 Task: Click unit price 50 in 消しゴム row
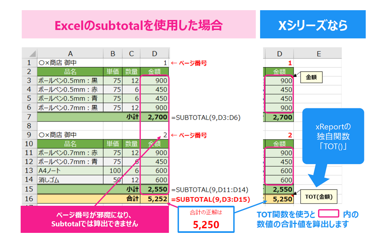click(113, 180)
